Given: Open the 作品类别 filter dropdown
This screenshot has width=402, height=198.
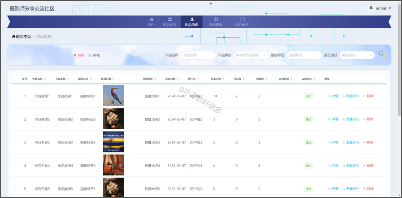Looking at the screenshot, I should [251, 55].
